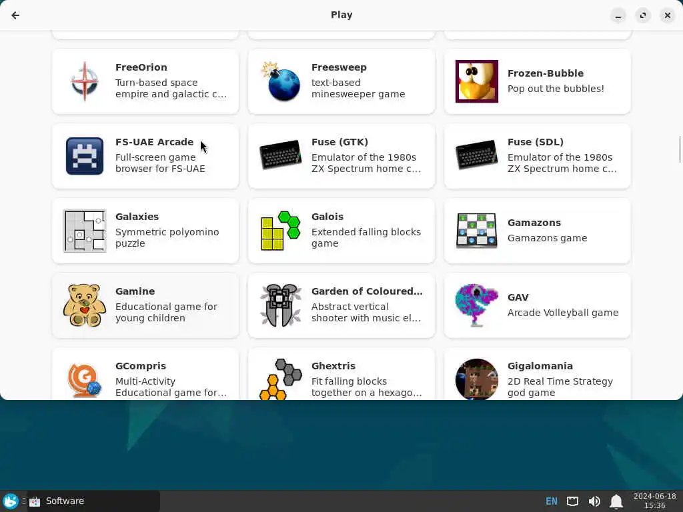Click the Garden of Coloured… title
This screenshot has height=512, width=683.
click(367, 291)
